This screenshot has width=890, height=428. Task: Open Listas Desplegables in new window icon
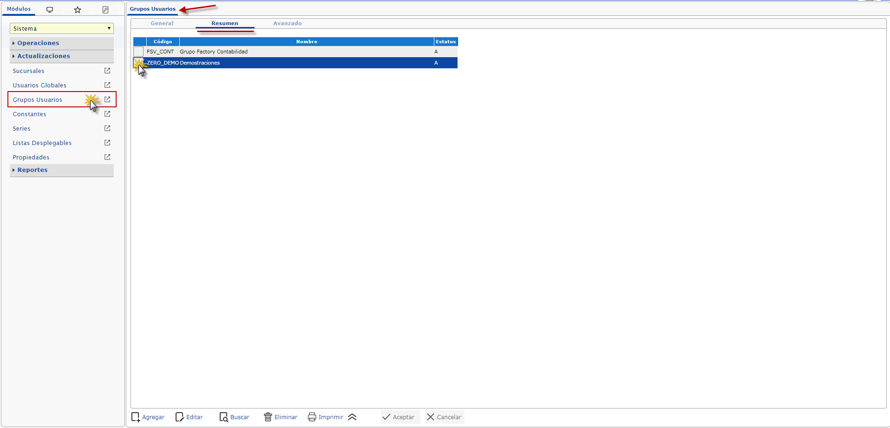(x=107, y=143)
